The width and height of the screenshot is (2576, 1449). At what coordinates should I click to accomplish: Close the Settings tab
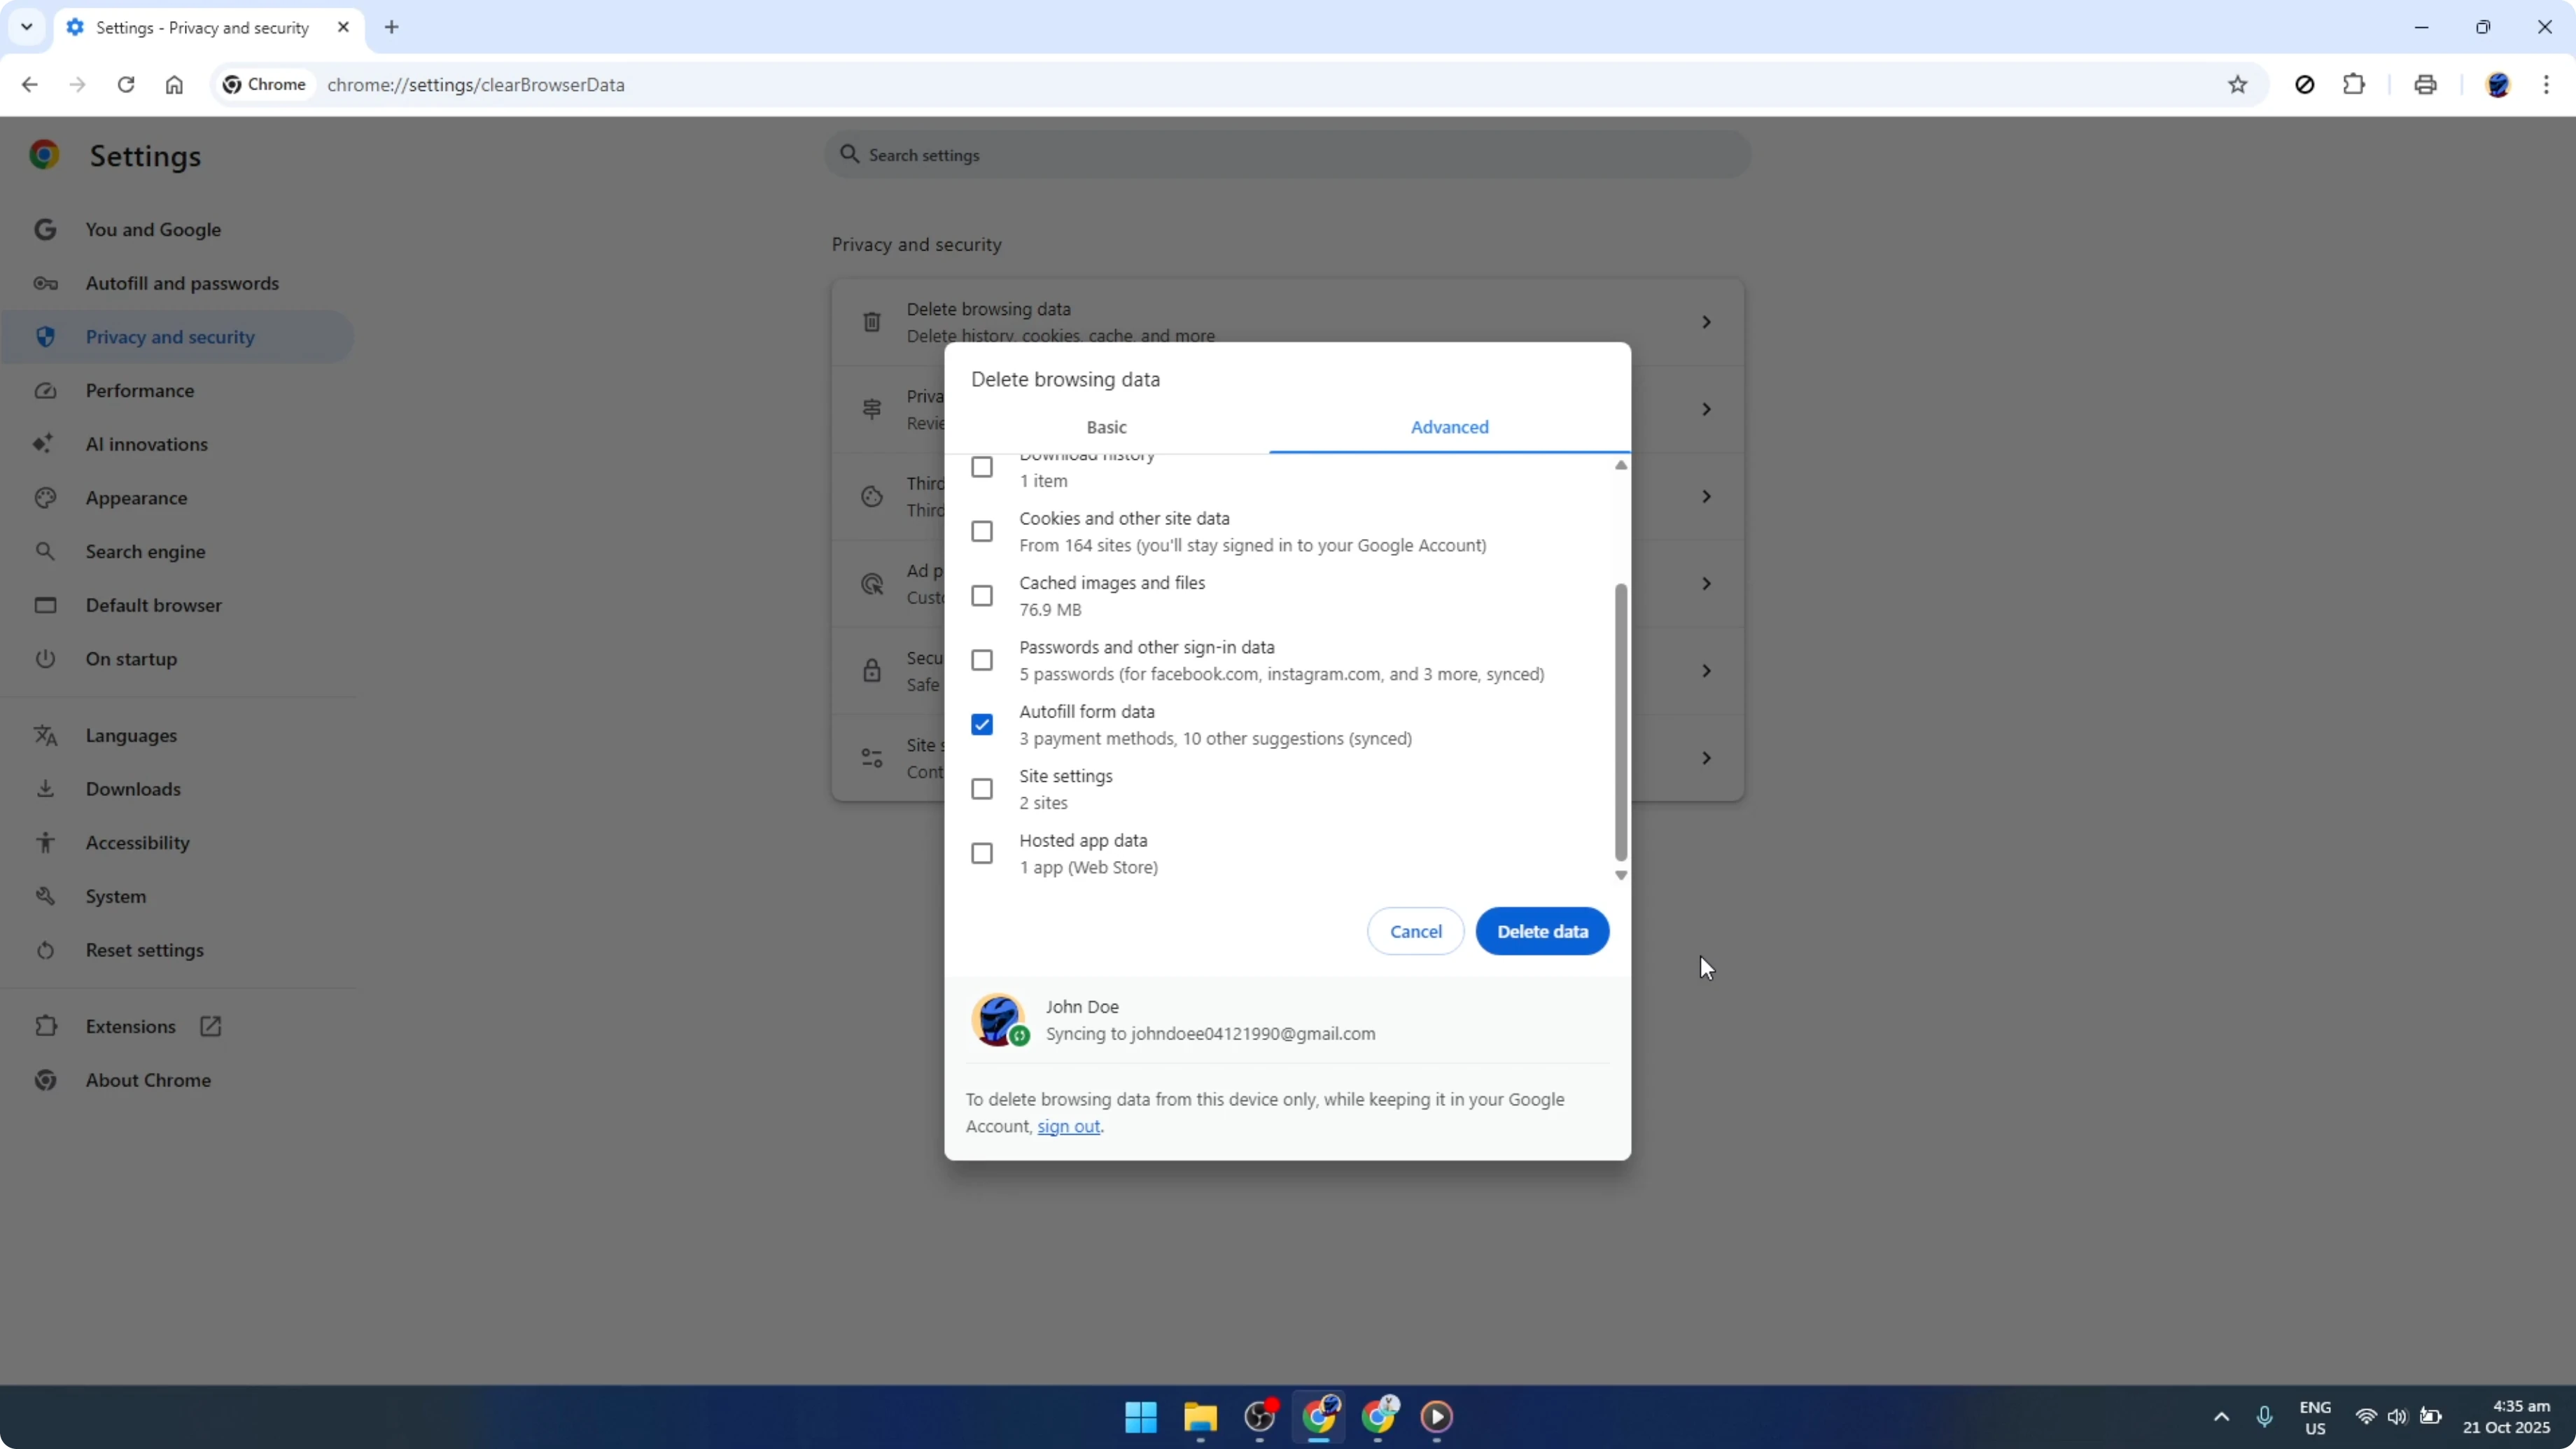tap(343, 27)
